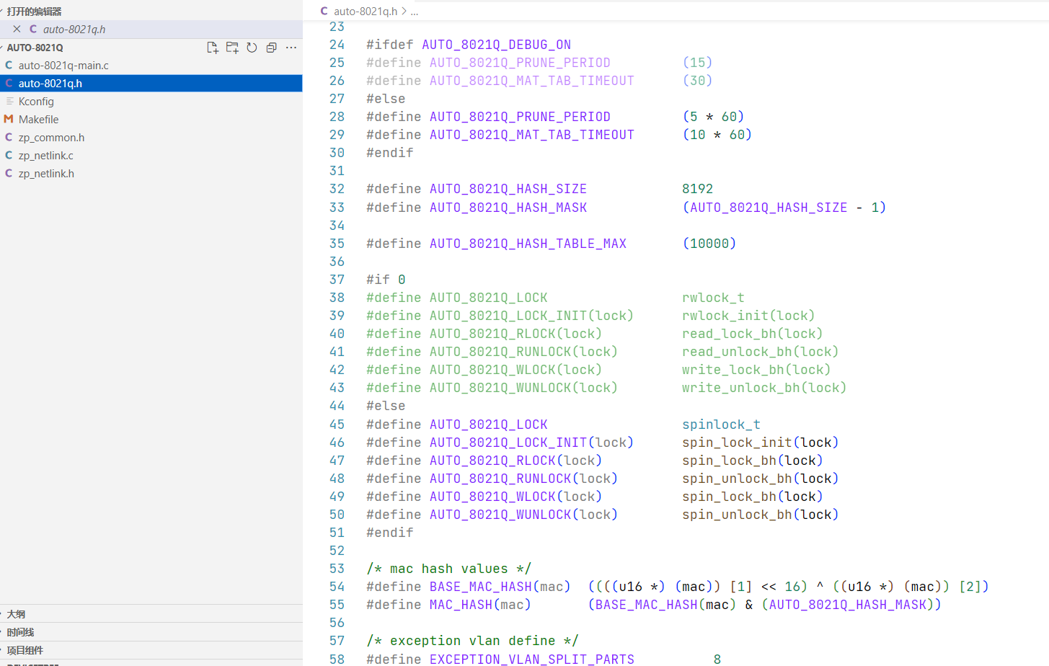The width and height of the screenshot is (1049, 666).
Task: Collapse all folders in explorer
Action: click(x=271, y=48)
